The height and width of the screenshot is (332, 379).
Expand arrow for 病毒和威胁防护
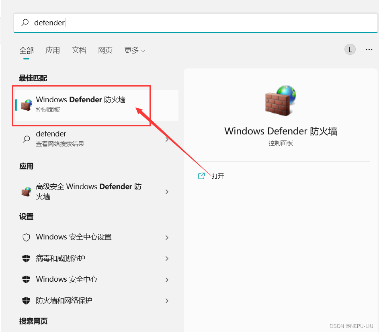[167, 259]
